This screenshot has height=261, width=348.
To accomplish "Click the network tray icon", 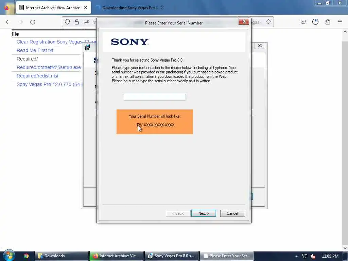I will coord(305,256).
